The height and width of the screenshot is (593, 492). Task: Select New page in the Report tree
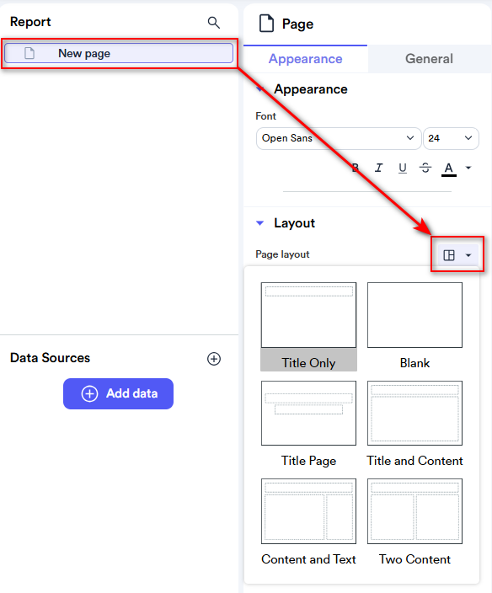coord(119,53)
